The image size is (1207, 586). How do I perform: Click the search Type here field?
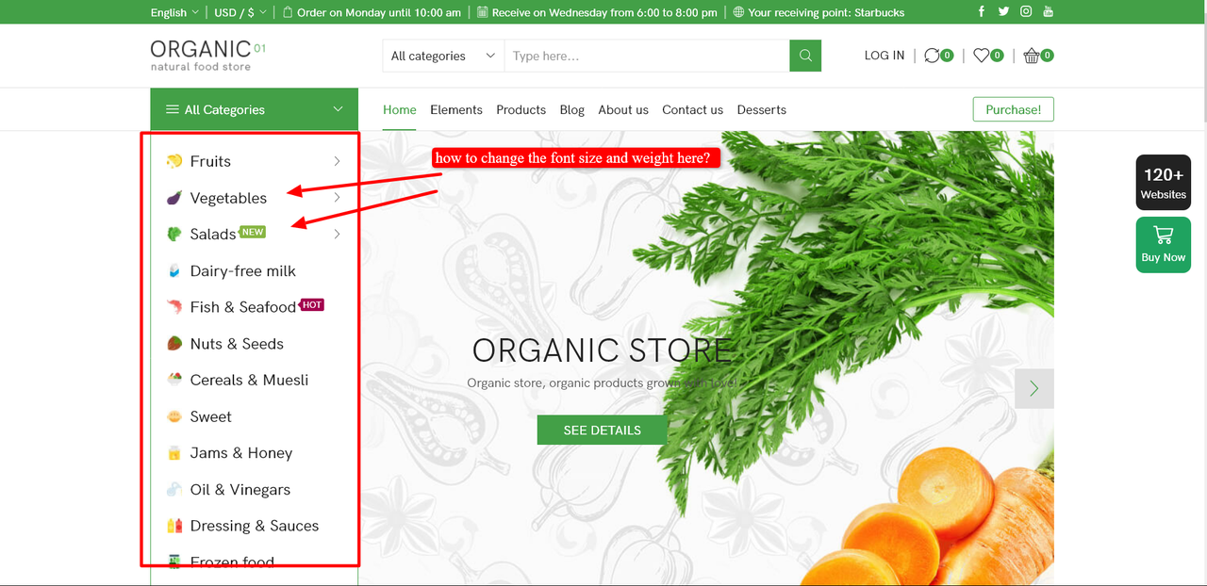click(x=647, y=56)
